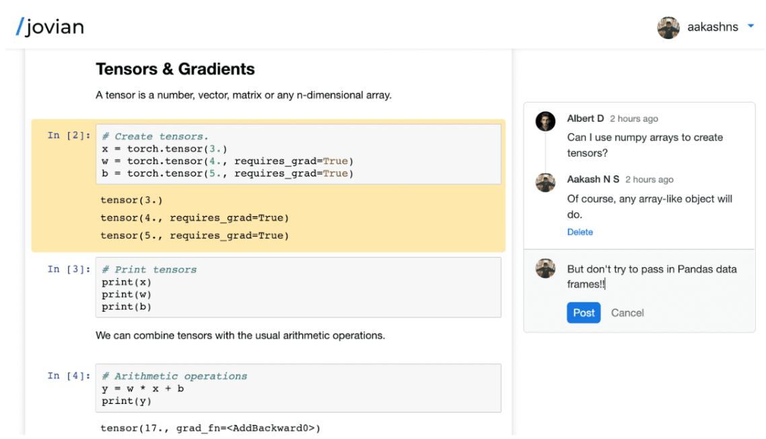766x439 pixels.
Task: Click the avatar next to the reply box
Action: tap(545, 268)
